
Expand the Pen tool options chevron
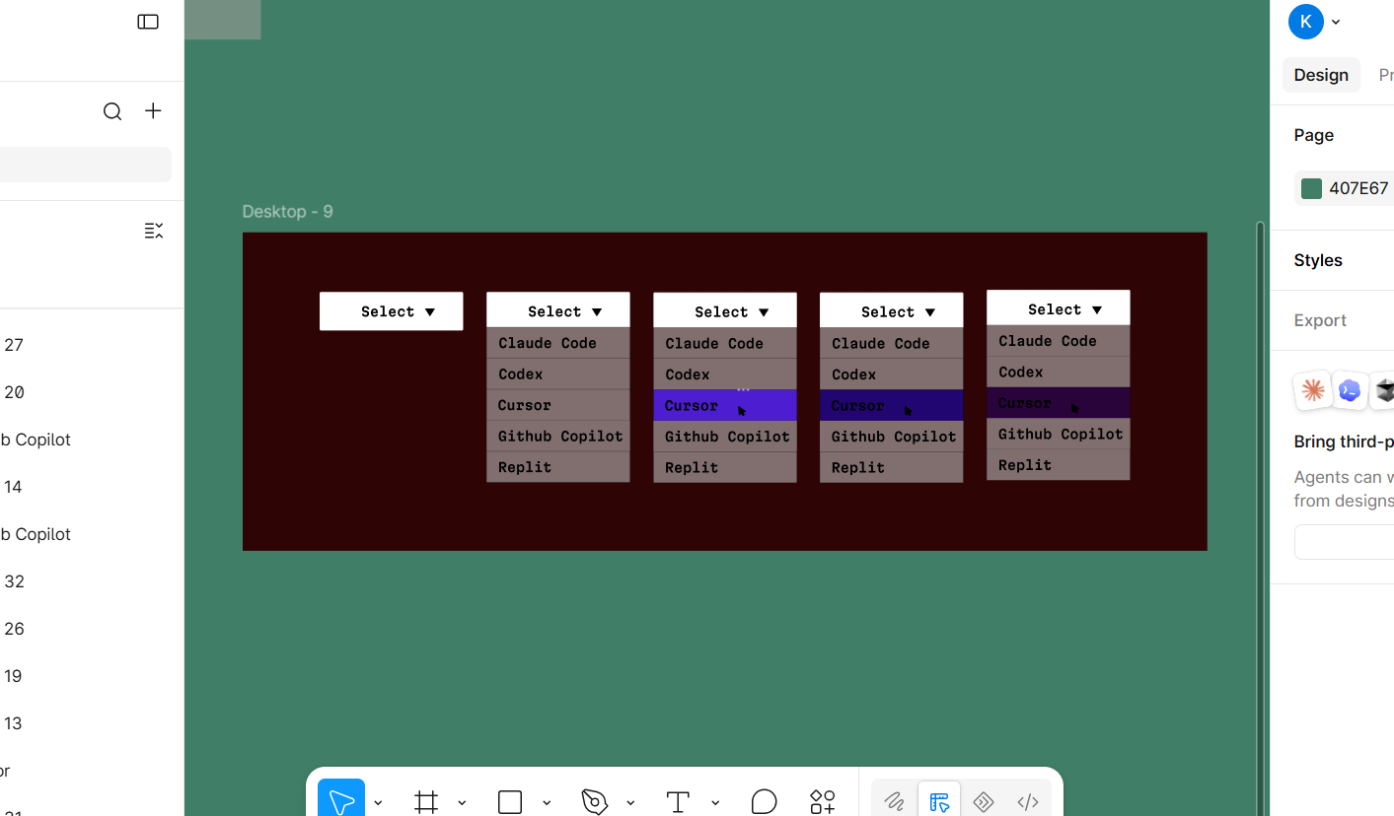tap(630, 802)
